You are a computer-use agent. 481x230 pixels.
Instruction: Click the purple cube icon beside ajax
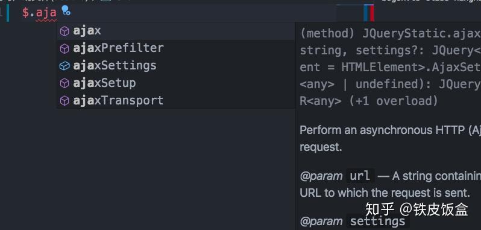64,31
